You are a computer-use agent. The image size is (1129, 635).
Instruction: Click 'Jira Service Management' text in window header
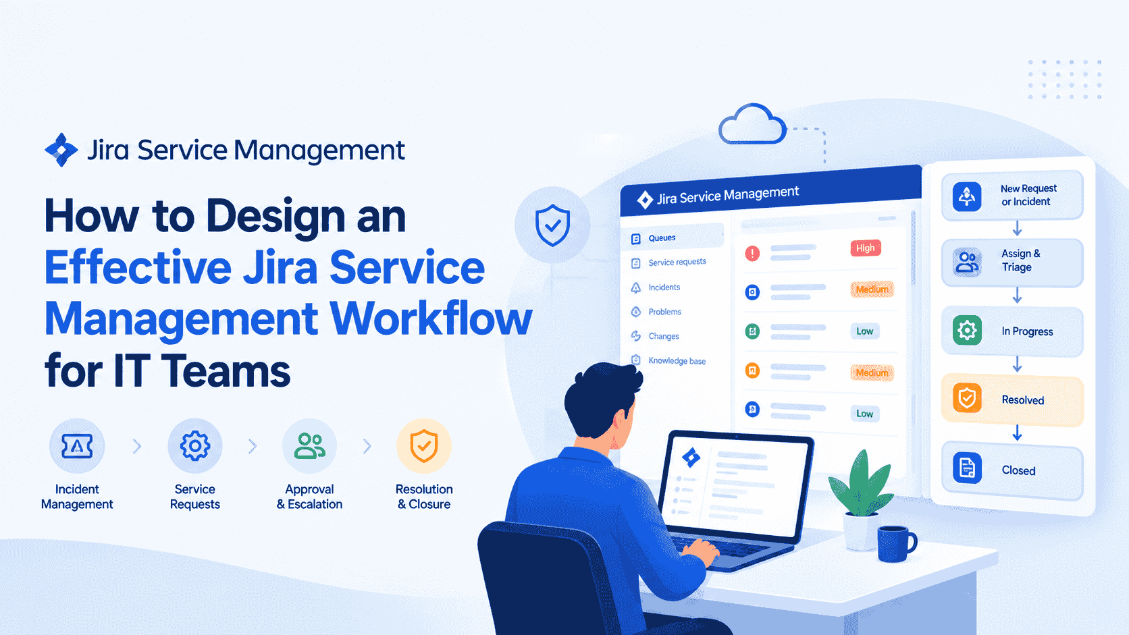coord(728,195)
